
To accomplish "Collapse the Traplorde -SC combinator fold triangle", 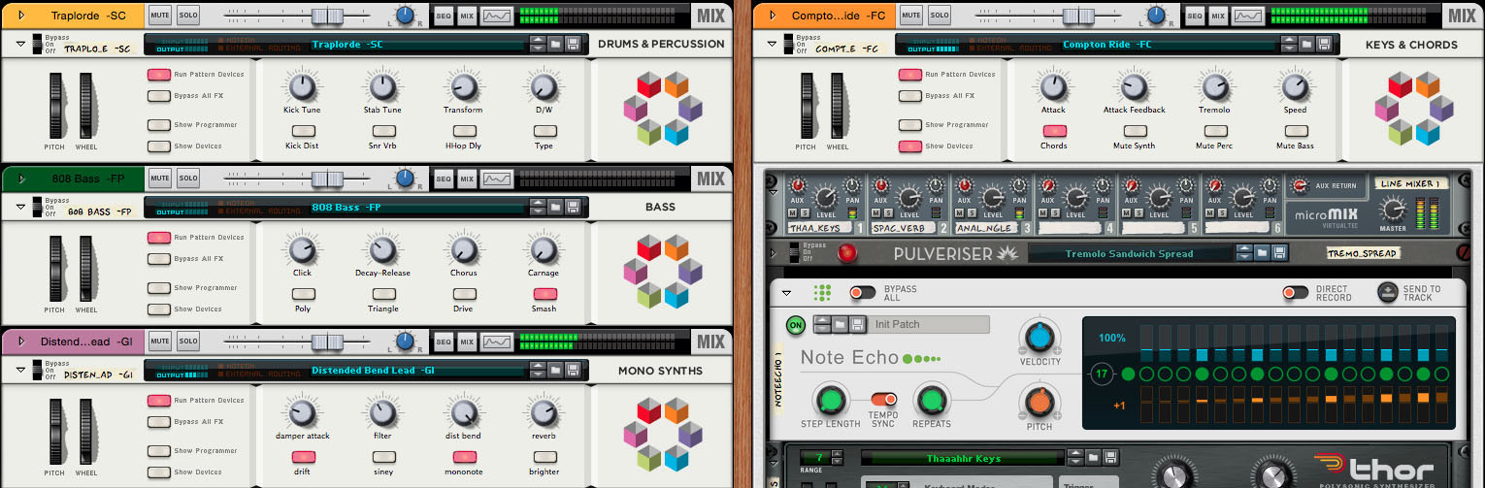I will click(x=19, y=44).
